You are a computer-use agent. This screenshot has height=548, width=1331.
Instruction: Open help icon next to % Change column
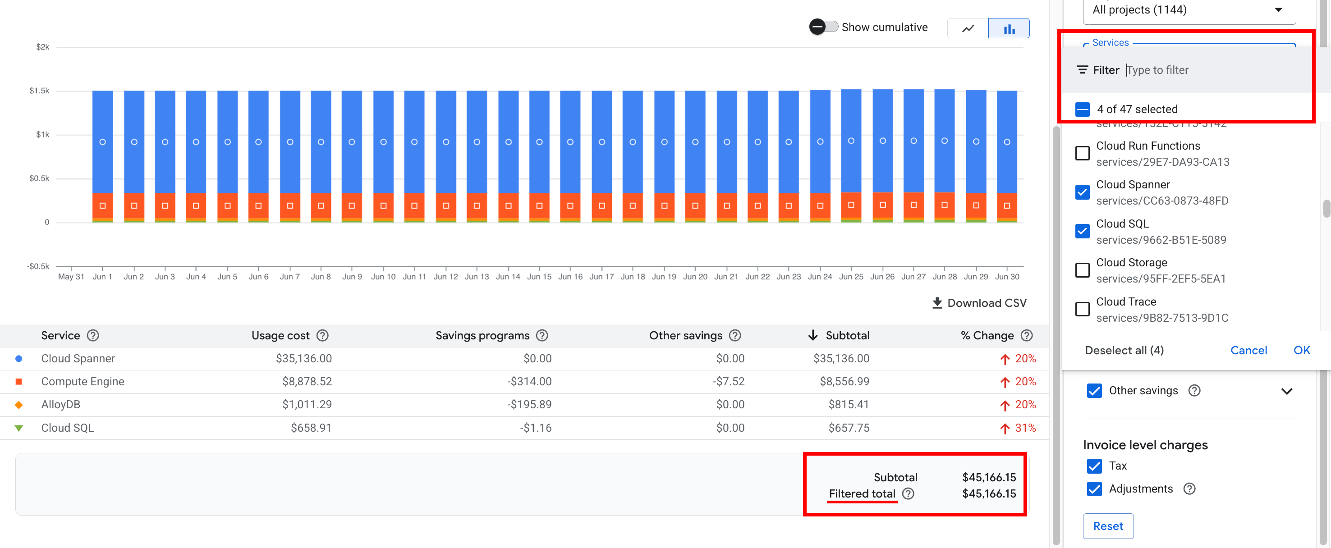1027,335
